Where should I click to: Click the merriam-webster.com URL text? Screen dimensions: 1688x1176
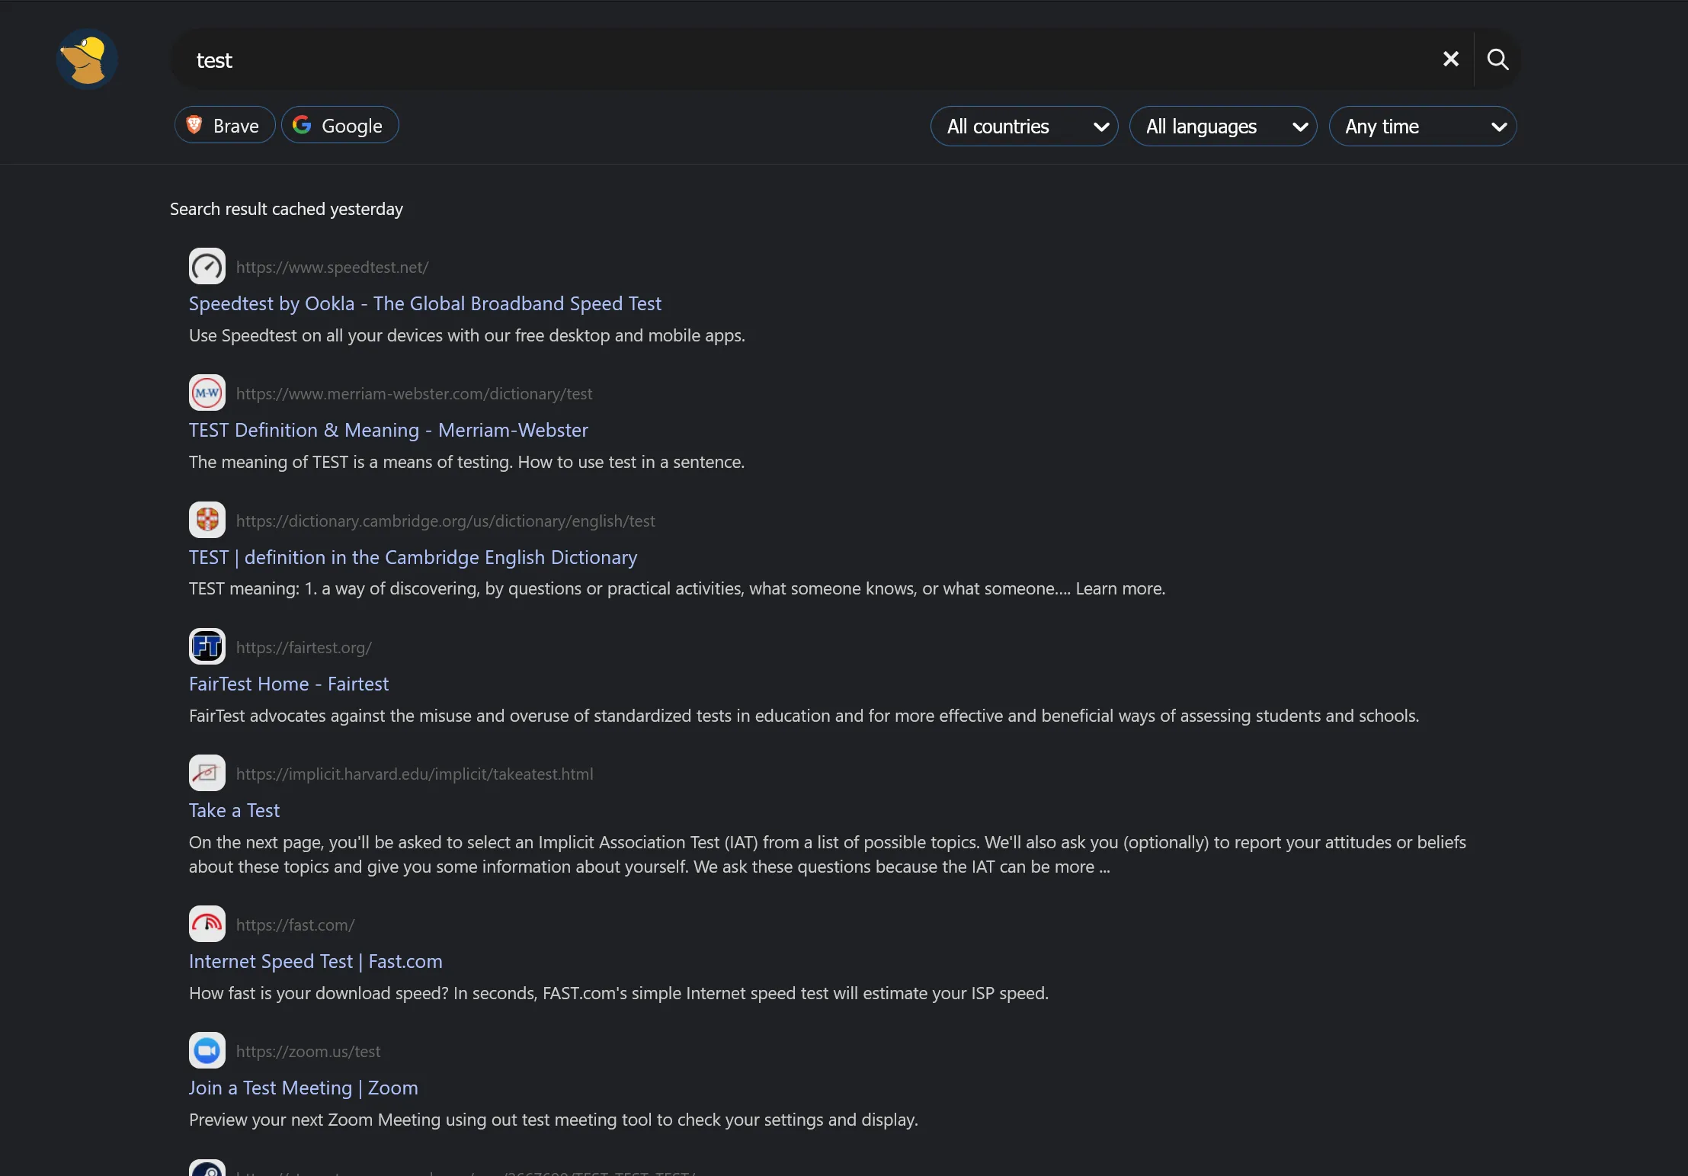pos(414,394)
